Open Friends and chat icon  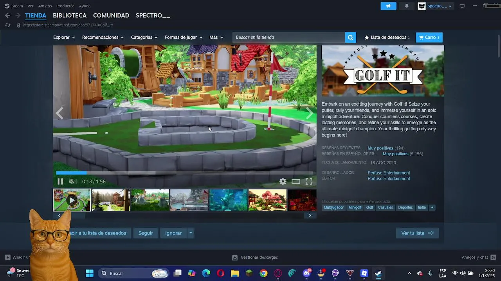[x=493, y=258]
